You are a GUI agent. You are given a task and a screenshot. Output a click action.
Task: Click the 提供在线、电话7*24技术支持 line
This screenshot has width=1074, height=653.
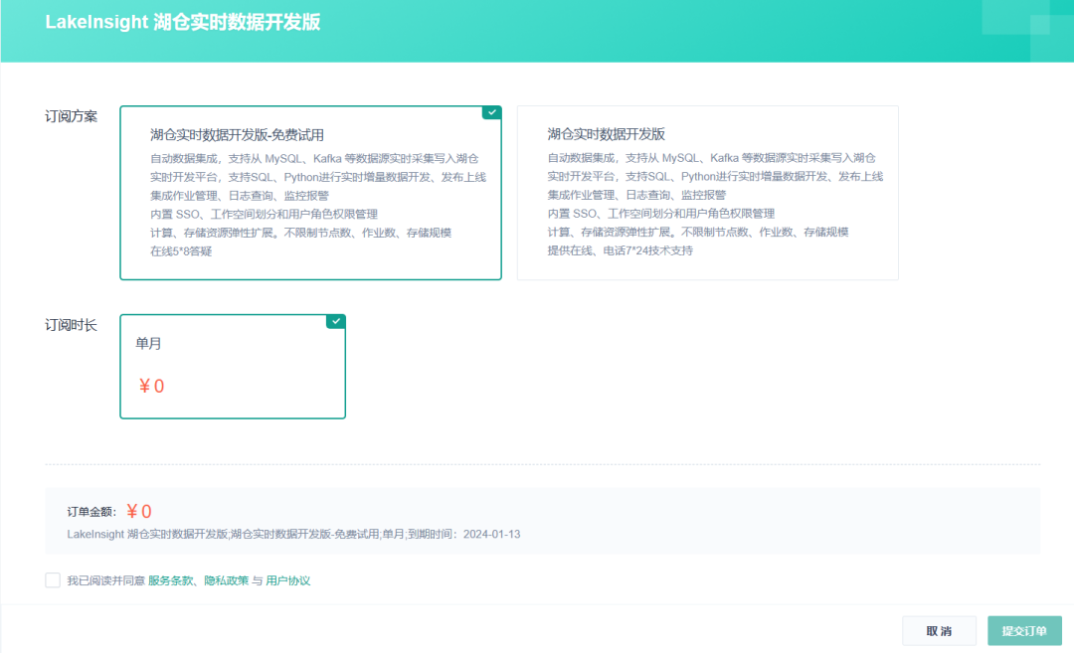click(x=620, y=250)
